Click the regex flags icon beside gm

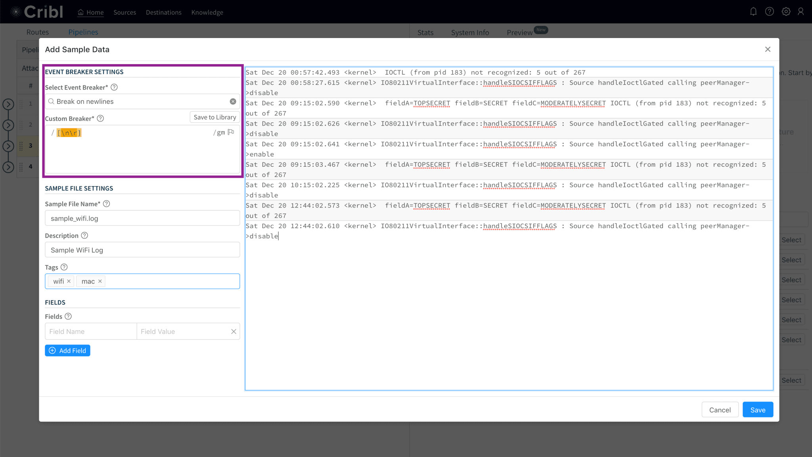point(231,132)
